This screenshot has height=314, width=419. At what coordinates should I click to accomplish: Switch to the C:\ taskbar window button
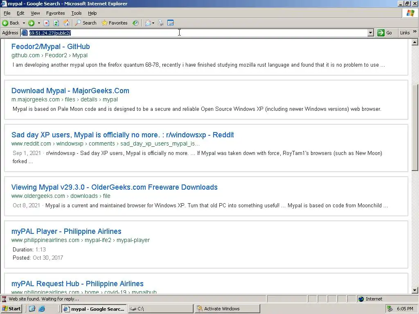160,309
